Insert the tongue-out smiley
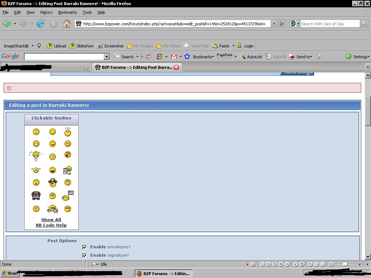371x278 pixels. coord(53,143)
